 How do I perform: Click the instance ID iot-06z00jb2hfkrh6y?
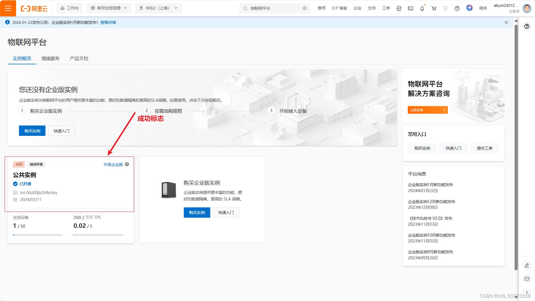tap(39, 193)
